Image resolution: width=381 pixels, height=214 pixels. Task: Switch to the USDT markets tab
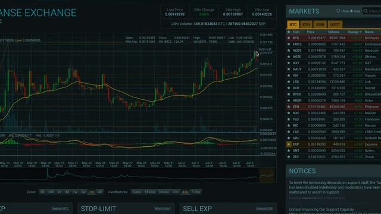pyautogui.click(x=335, y=24)
